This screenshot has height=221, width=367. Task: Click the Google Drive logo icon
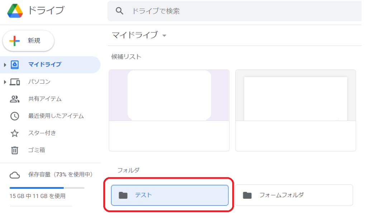click(x=15, y=11)
